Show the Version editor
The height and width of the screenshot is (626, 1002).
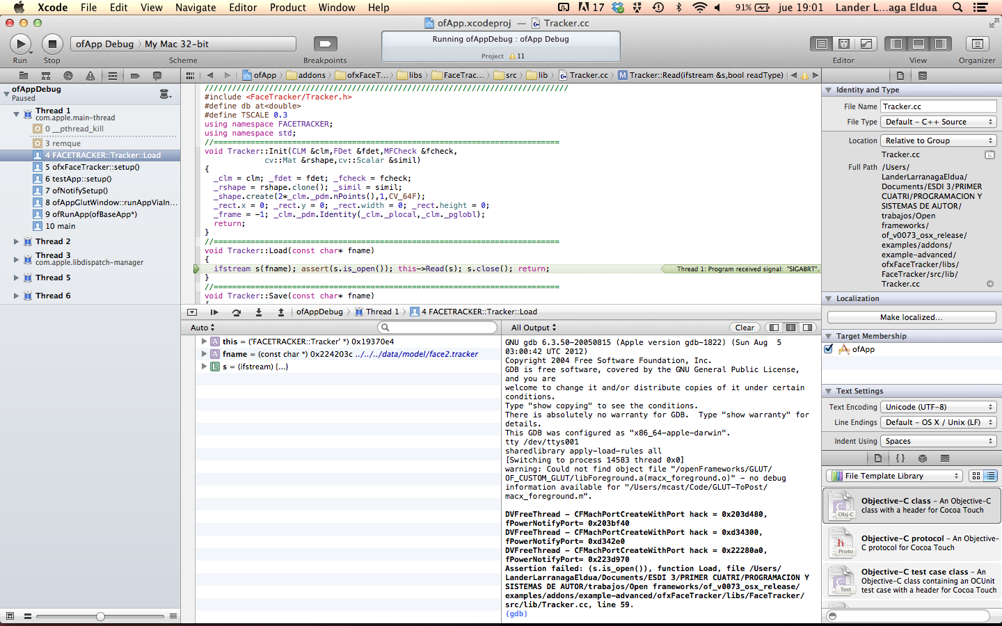click(866, 44)
